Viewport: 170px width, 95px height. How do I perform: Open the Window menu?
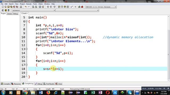[47, 4]
